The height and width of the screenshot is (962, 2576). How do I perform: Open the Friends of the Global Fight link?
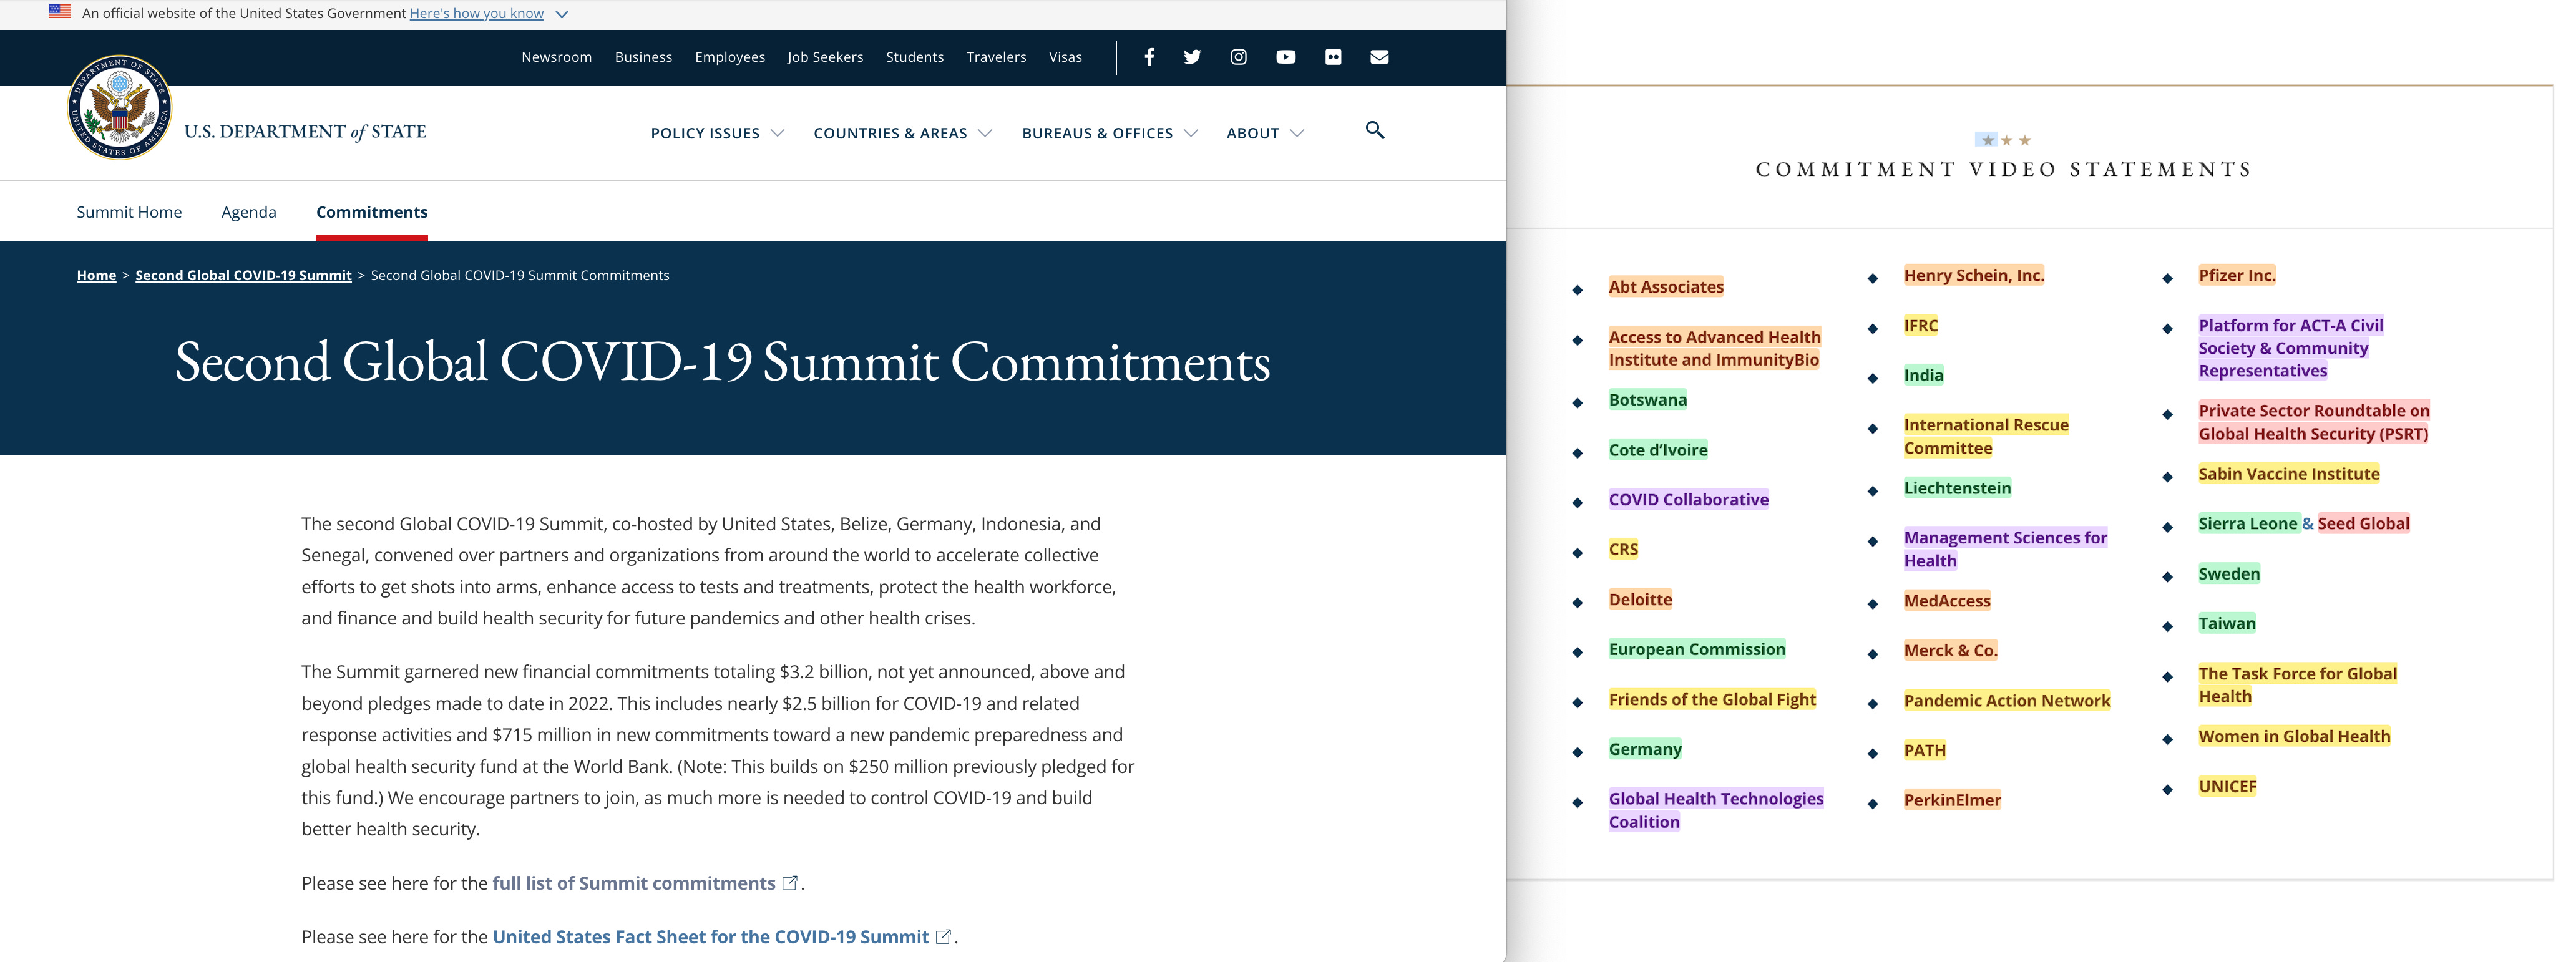click(x=1712, y=700)
